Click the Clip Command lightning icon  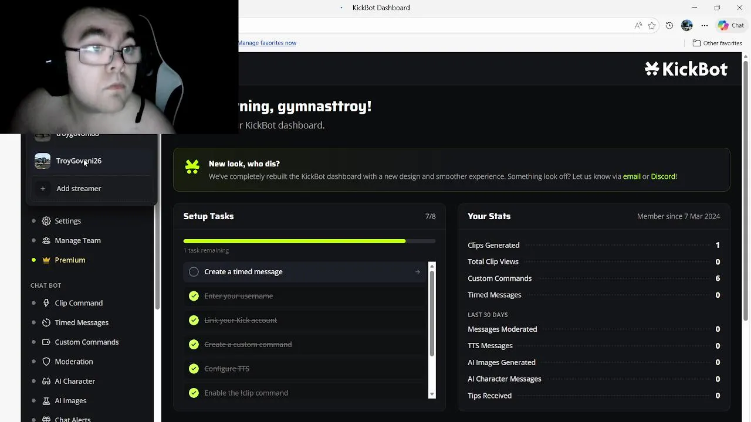click(x=46, y=303)
